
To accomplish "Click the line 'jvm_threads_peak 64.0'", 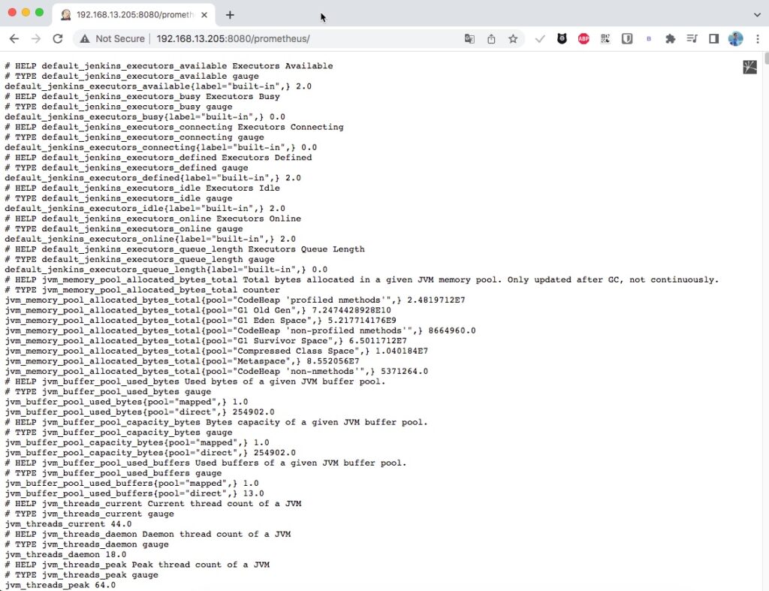I will click(60, 585).
